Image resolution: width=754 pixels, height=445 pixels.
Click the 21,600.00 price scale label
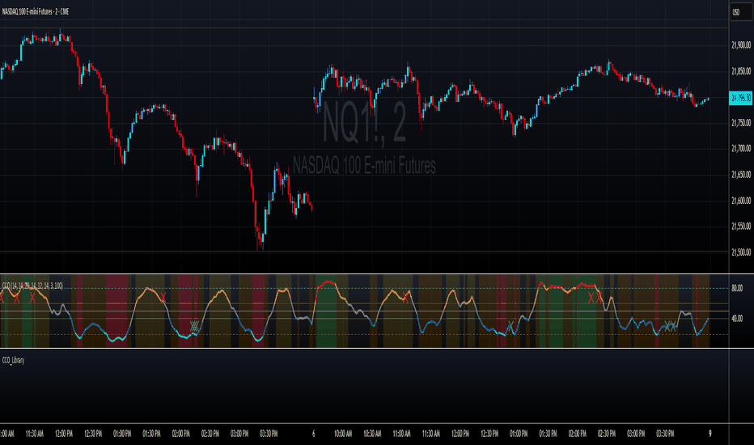pos(741,201)
